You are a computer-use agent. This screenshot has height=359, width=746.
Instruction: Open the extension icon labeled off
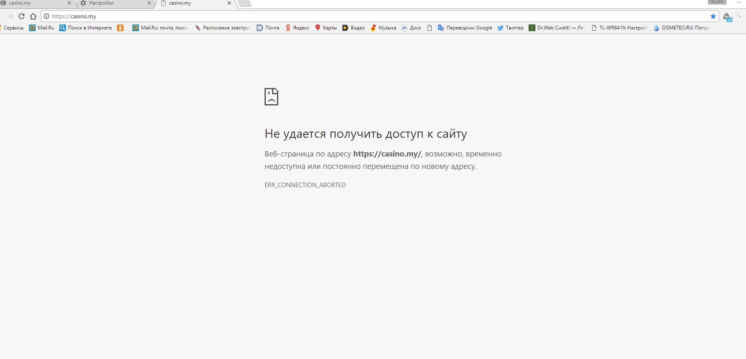coord(728,17)
